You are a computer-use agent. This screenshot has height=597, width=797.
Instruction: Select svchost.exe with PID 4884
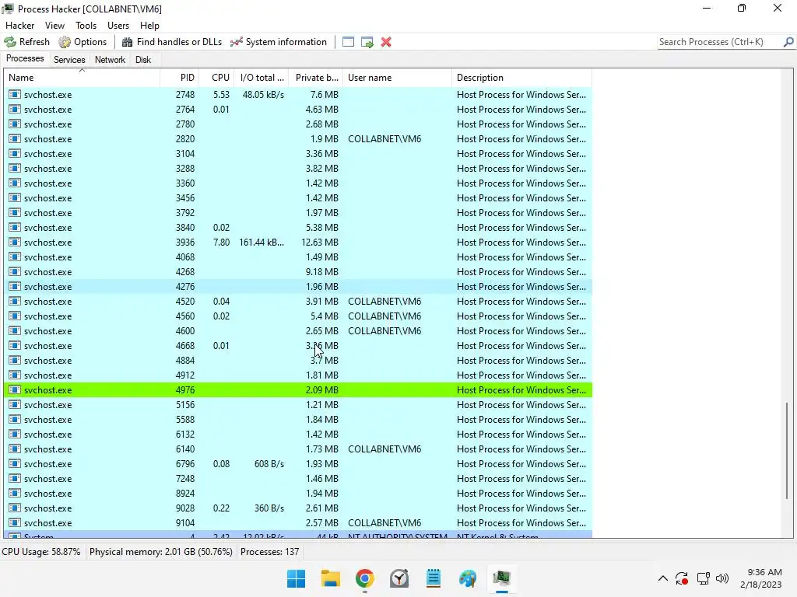click(x=298, y=361)
